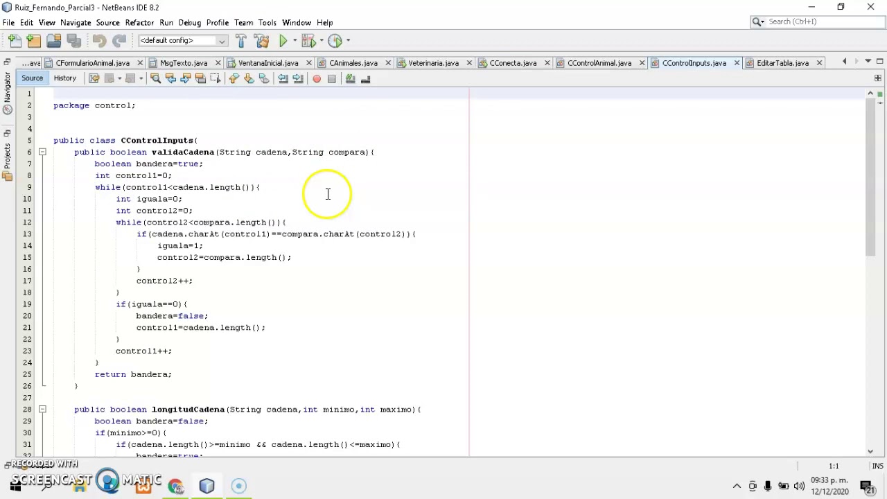Collapse the longitudCadena method fold

pos(42,410)
